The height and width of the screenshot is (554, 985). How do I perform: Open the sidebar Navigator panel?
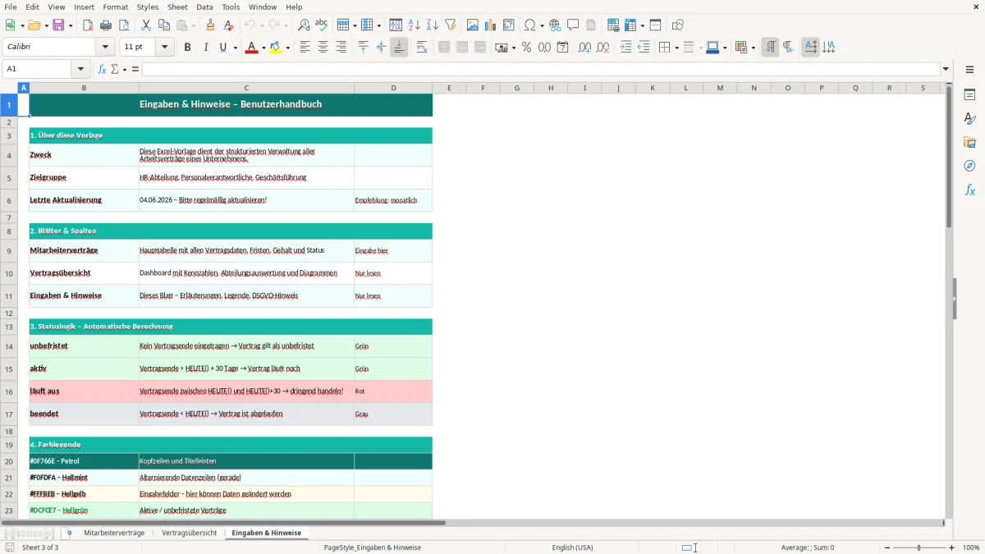(969, 166)
